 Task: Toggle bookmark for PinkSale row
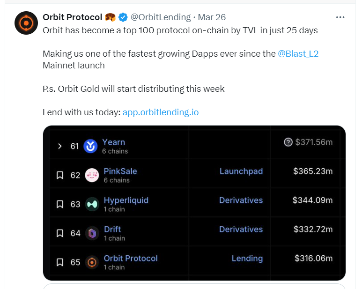click(60, 175)
